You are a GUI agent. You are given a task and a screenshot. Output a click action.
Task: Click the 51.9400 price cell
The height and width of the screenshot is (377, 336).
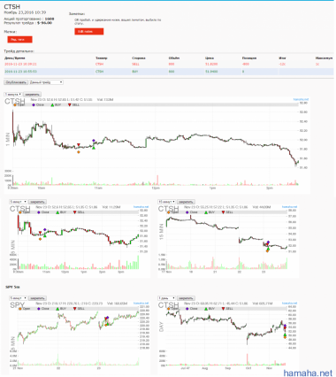pos(211,72)
